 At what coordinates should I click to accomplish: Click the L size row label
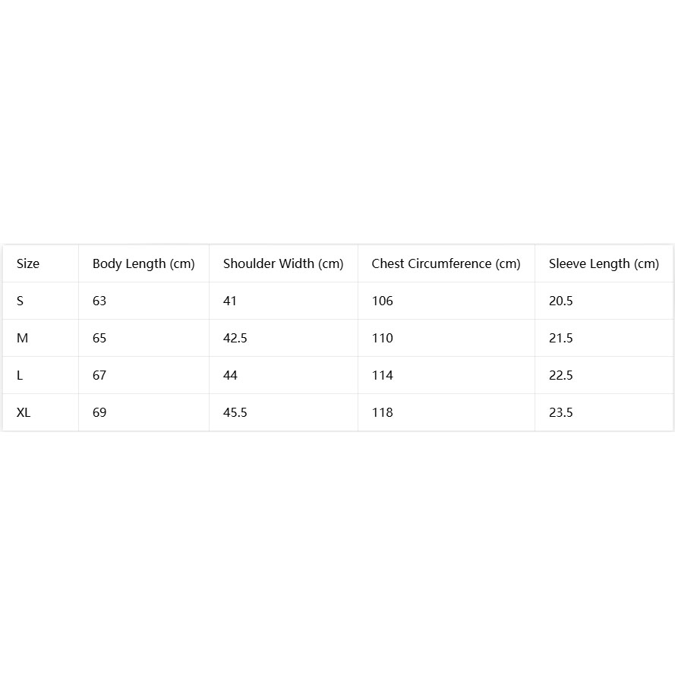pyautogui.click(x=20, y=375)
